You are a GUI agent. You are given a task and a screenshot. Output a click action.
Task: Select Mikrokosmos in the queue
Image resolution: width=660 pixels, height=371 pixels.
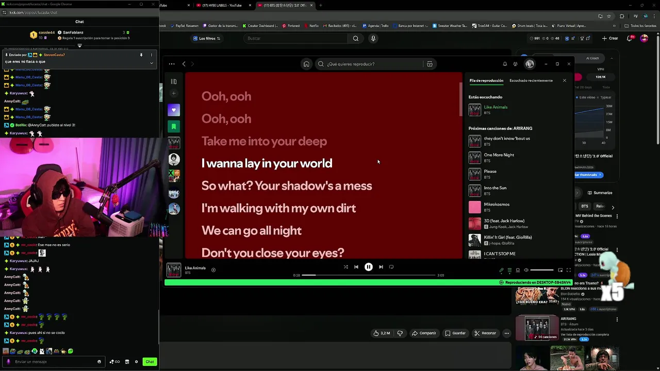518,207
